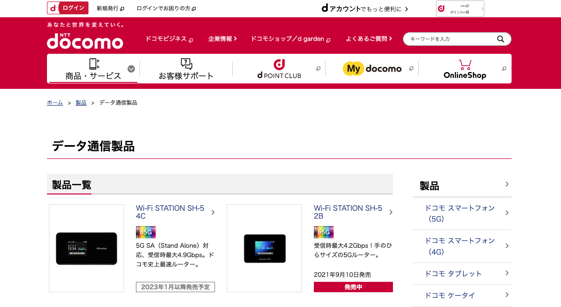Click the OnlineShop shopping cart icon
The height and width of the screenshot is (307, 561).
coord(465,65)
